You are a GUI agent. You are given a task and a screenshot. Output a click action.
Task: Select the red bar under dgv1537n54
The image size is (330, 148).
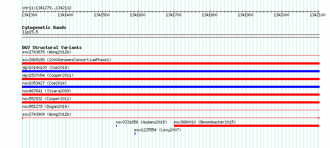171,79
